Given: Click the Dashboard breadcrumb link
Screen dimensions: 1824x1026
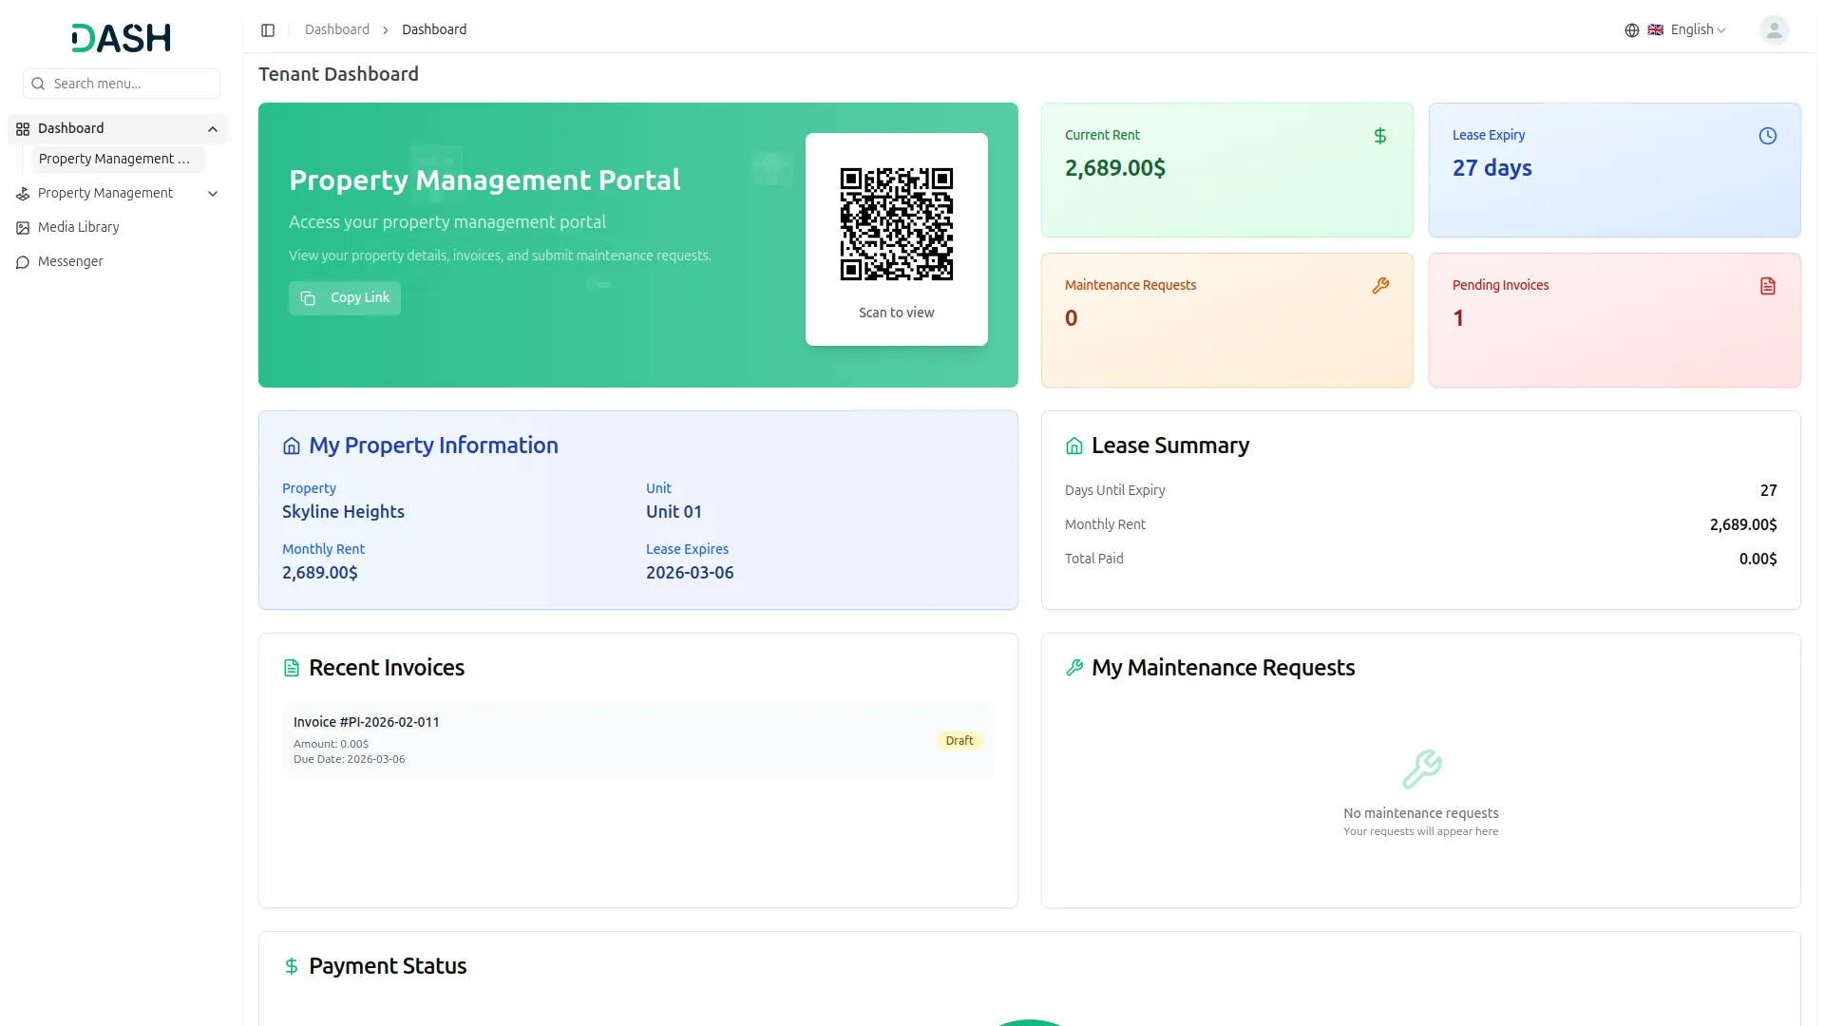Looking at the screenshot, I should point(336,29).
